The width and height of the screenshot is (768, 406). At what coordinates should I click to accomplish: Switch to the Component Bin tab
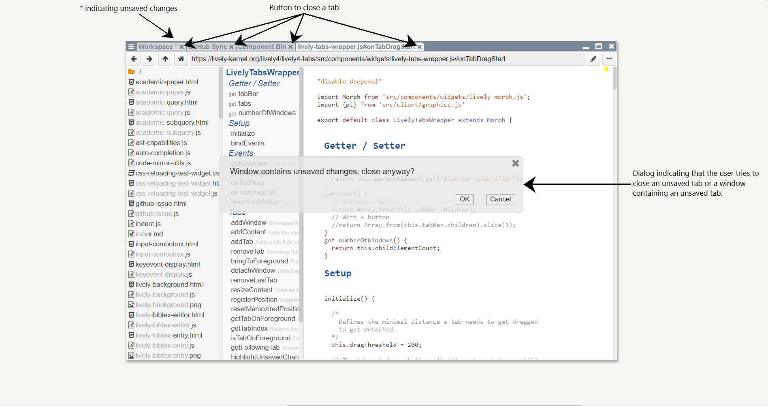coord(262,47)
